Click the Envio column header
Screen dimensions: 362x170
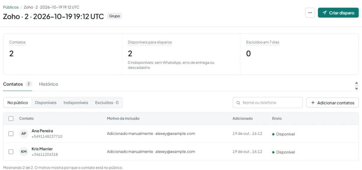[x=277, y=118]
